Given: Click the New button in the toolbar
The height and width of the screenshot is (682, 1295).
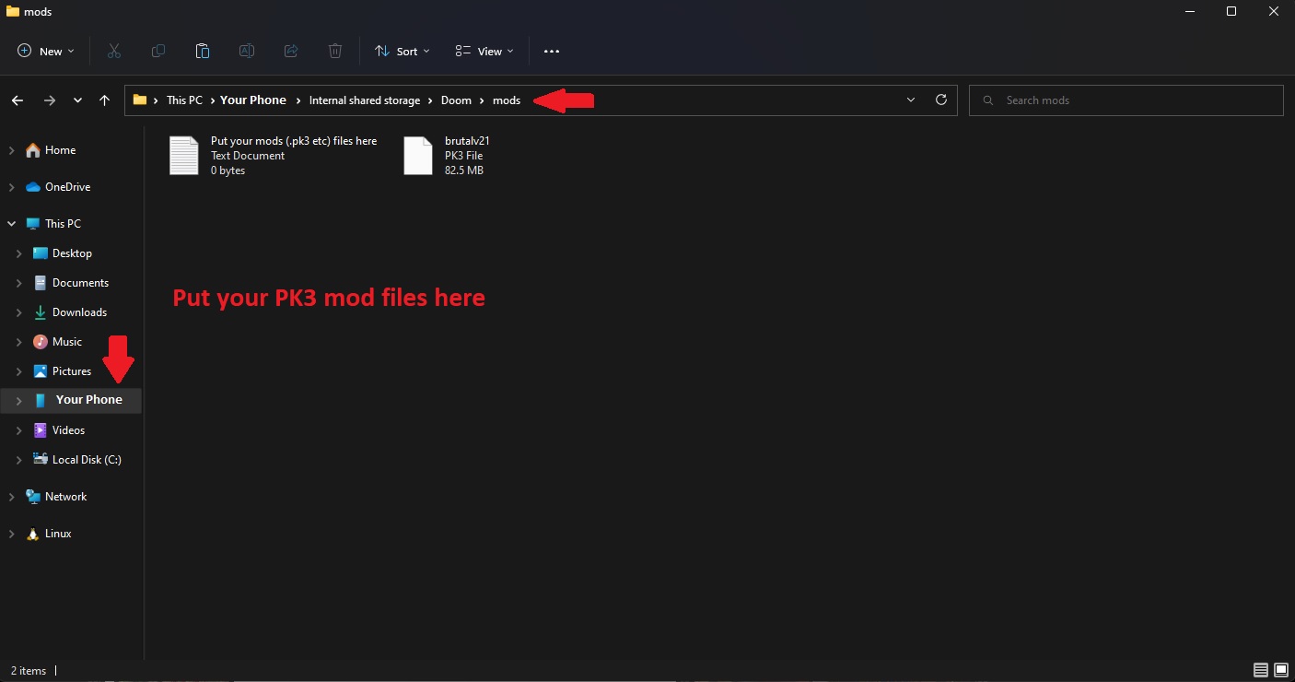Looking at the screenshot, I should pyautogui.click(x=46, y=52).
